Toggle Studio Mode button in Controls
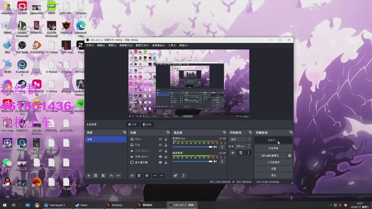Screen dimensions: 372x209 pyautogui.click(x=273, y=162)
